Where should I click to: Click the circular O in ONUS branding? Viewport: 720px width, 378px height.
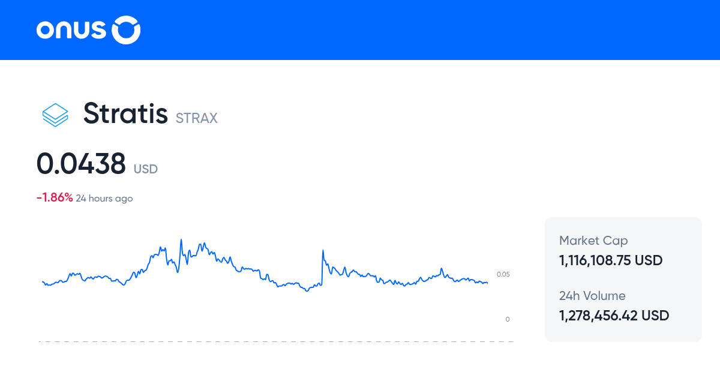pyautogui.click(x=127, y=29)
